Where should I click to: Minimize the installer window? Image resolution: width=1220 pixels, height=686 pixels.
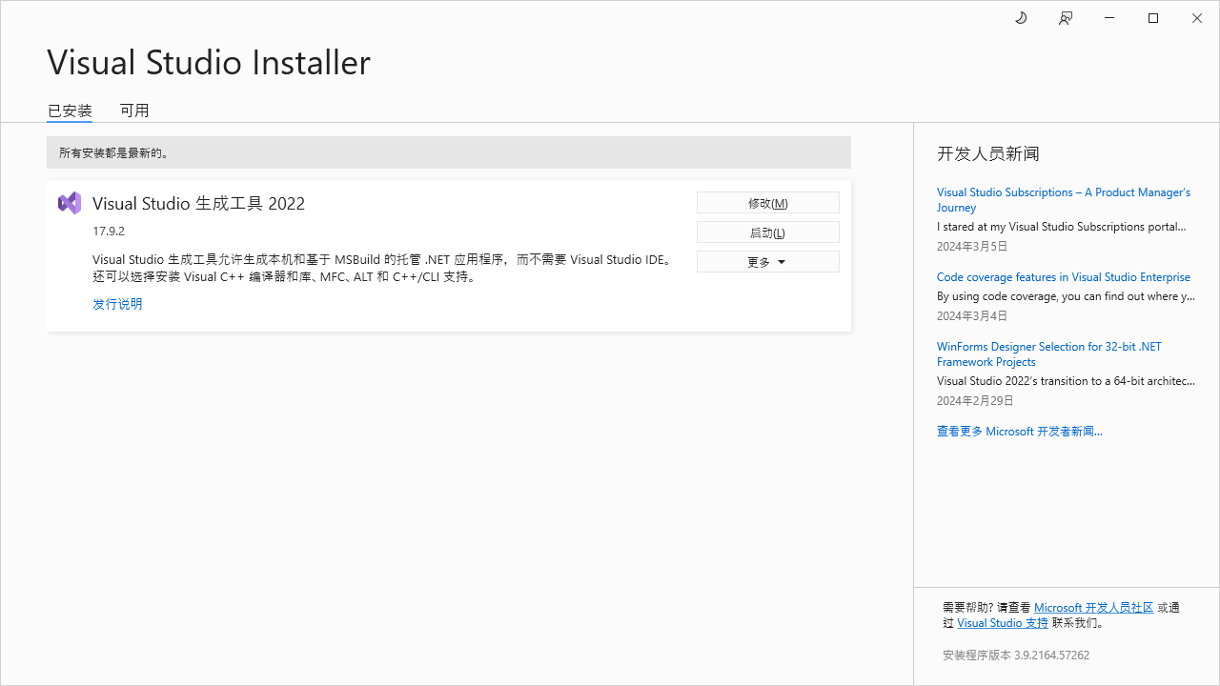point(1109,18)
